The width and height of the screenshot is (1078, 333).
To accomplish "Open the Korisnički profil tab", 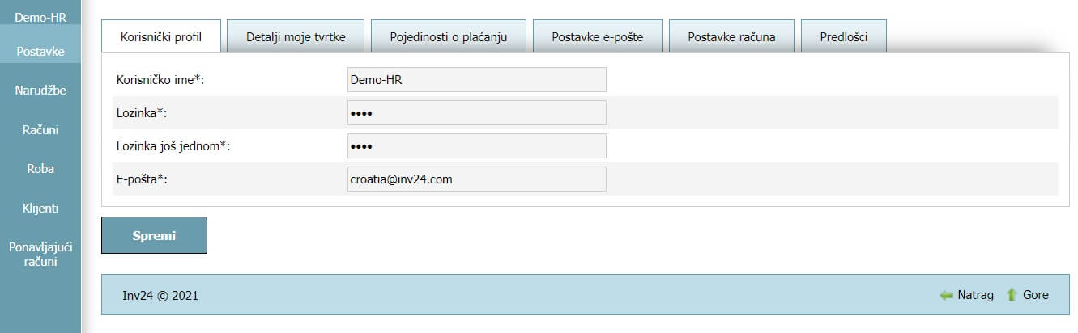I will pos(160,36).
